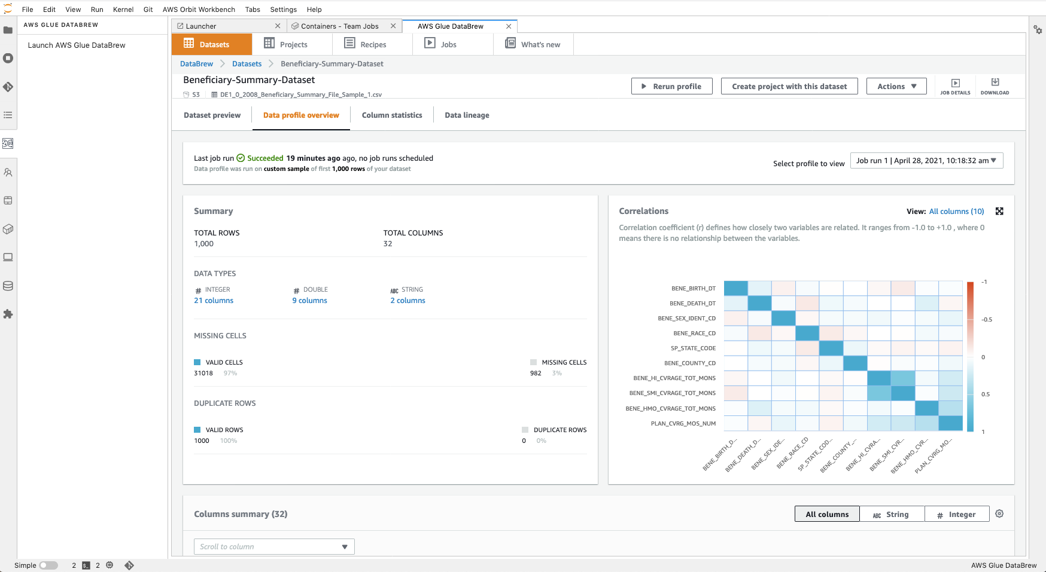Open the storage layout sidebar icon
This screenshot has width=1046, height=572.
click(8, 200)
